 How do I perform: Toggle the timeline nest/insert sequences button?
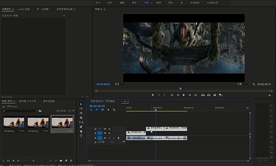coord(91,110)
